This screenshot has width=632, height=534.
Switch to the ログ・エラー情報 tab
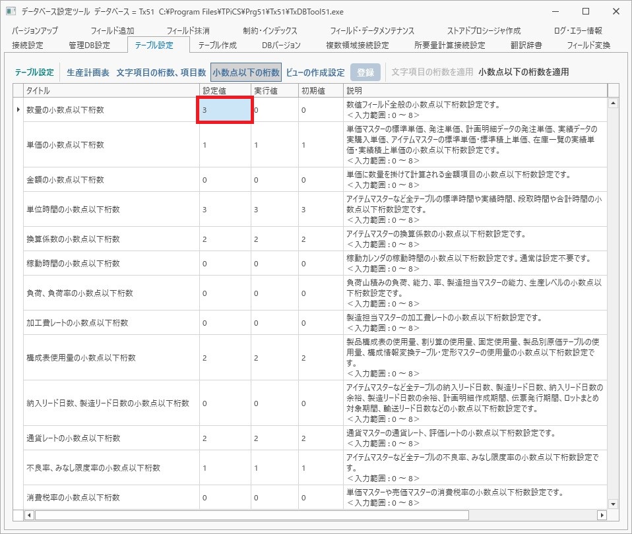578,30
